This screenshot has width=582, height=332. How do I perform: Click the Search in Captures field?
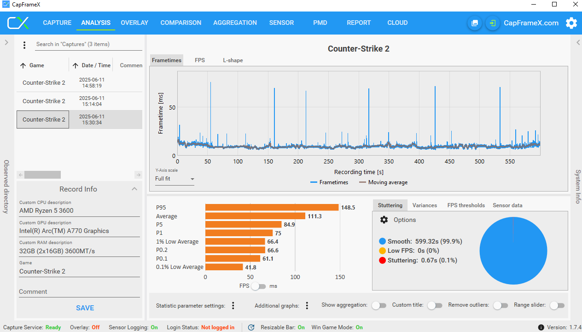coord(88,45)
